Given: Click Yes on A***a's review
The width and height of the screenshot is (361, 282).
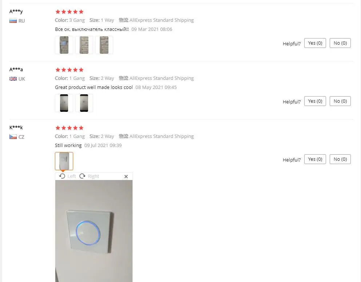Looking at the screenshot, I should 314,101.
